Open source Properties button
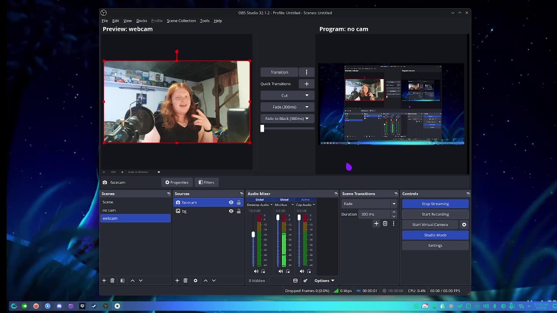The width and height of the screenshot is (557, 313). pos(176,182)
